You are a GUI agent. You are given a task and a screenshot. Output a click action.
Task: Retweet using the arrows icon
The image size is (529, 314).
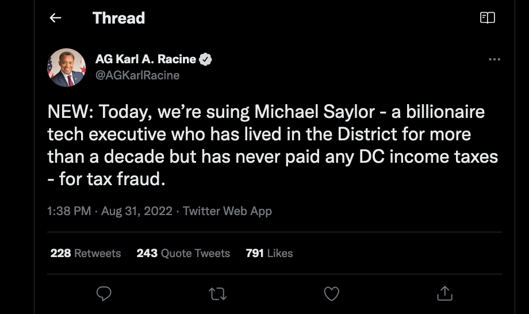point(217,294)
